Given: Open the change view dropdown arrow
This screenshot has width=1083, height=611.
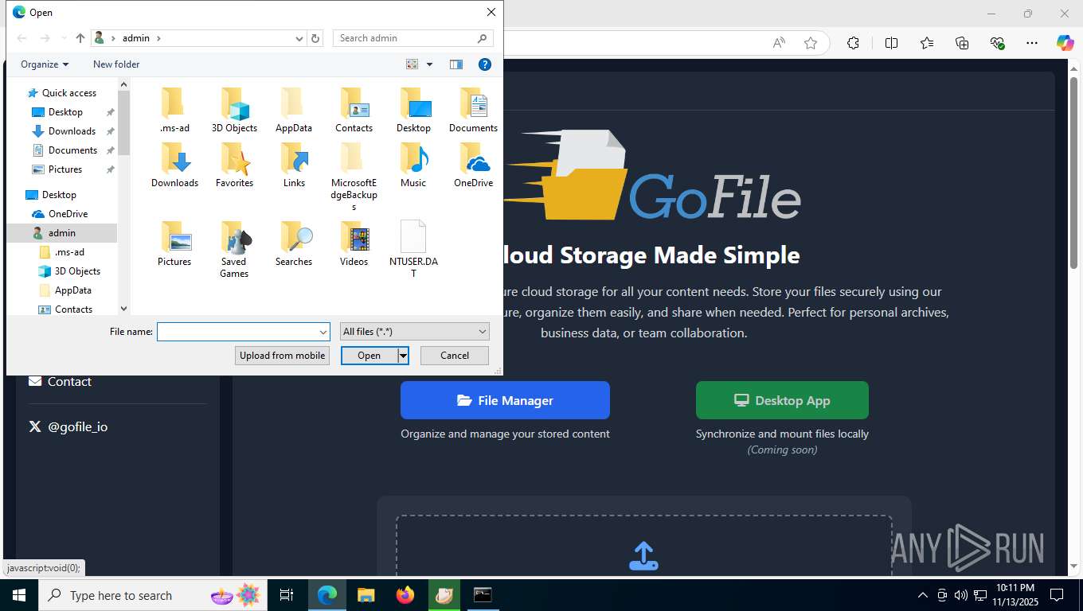Looking at the screenshot, I should point(429,64).
